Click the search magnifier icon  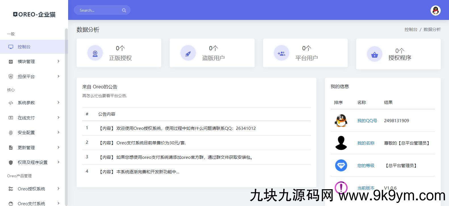(124, 10)
